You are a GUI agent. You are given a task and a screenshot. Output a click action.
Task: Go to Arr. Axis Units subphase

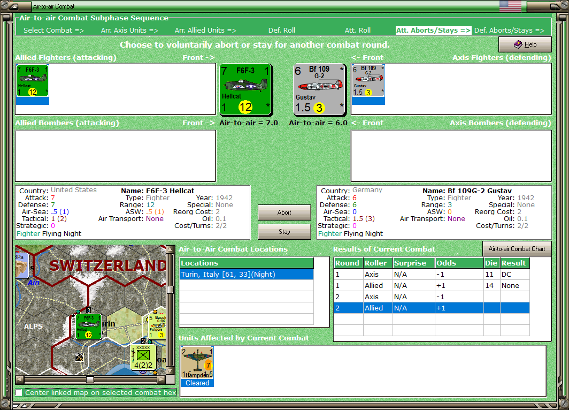click(129, 31)
